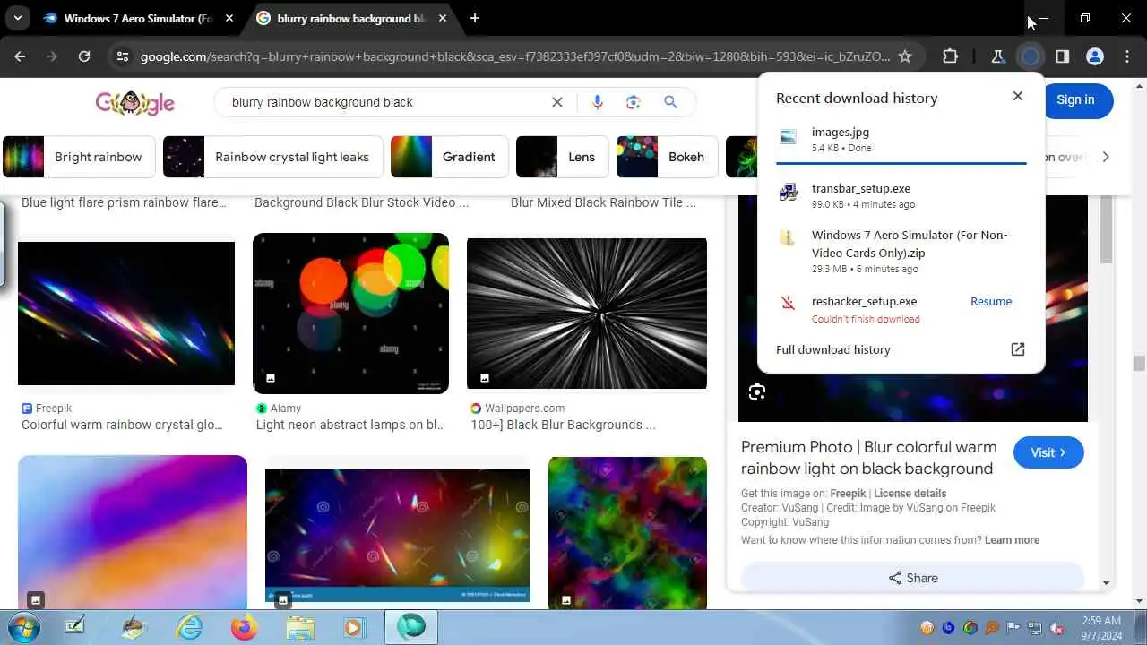
Task: Select the Gradient filter chip
Action: click(x=450, y=157)
